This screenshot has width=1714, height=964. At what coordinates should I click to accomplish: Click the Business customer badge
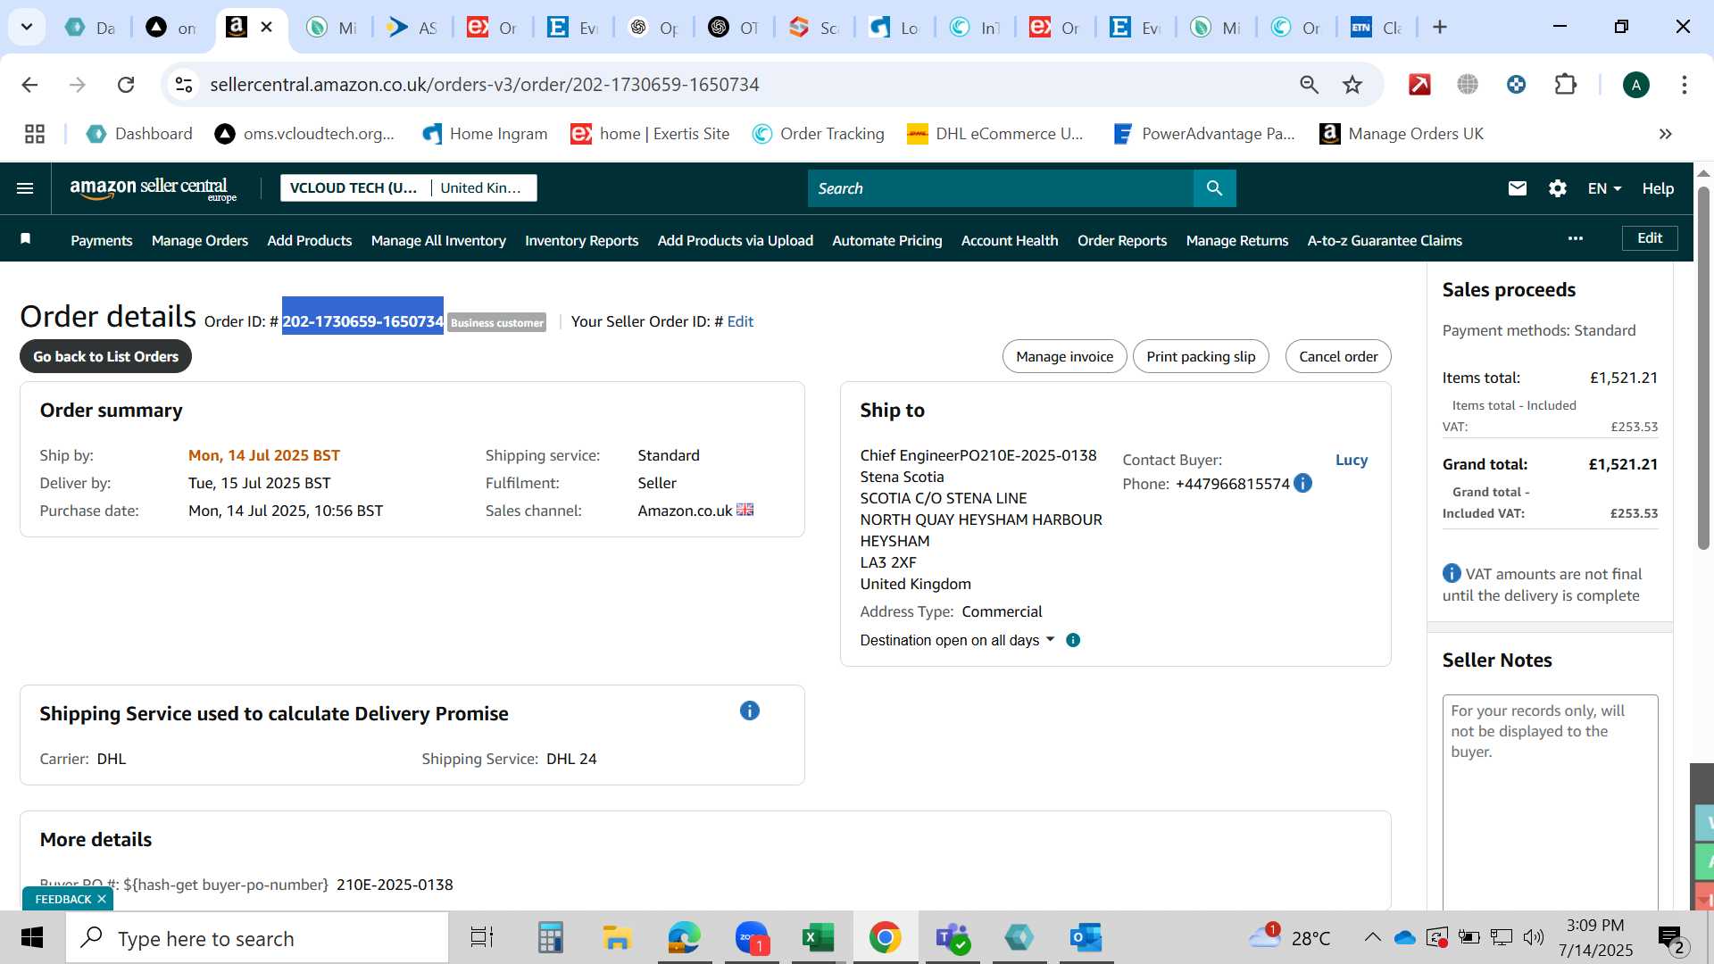pyautogui.click(x=497, y=322)
